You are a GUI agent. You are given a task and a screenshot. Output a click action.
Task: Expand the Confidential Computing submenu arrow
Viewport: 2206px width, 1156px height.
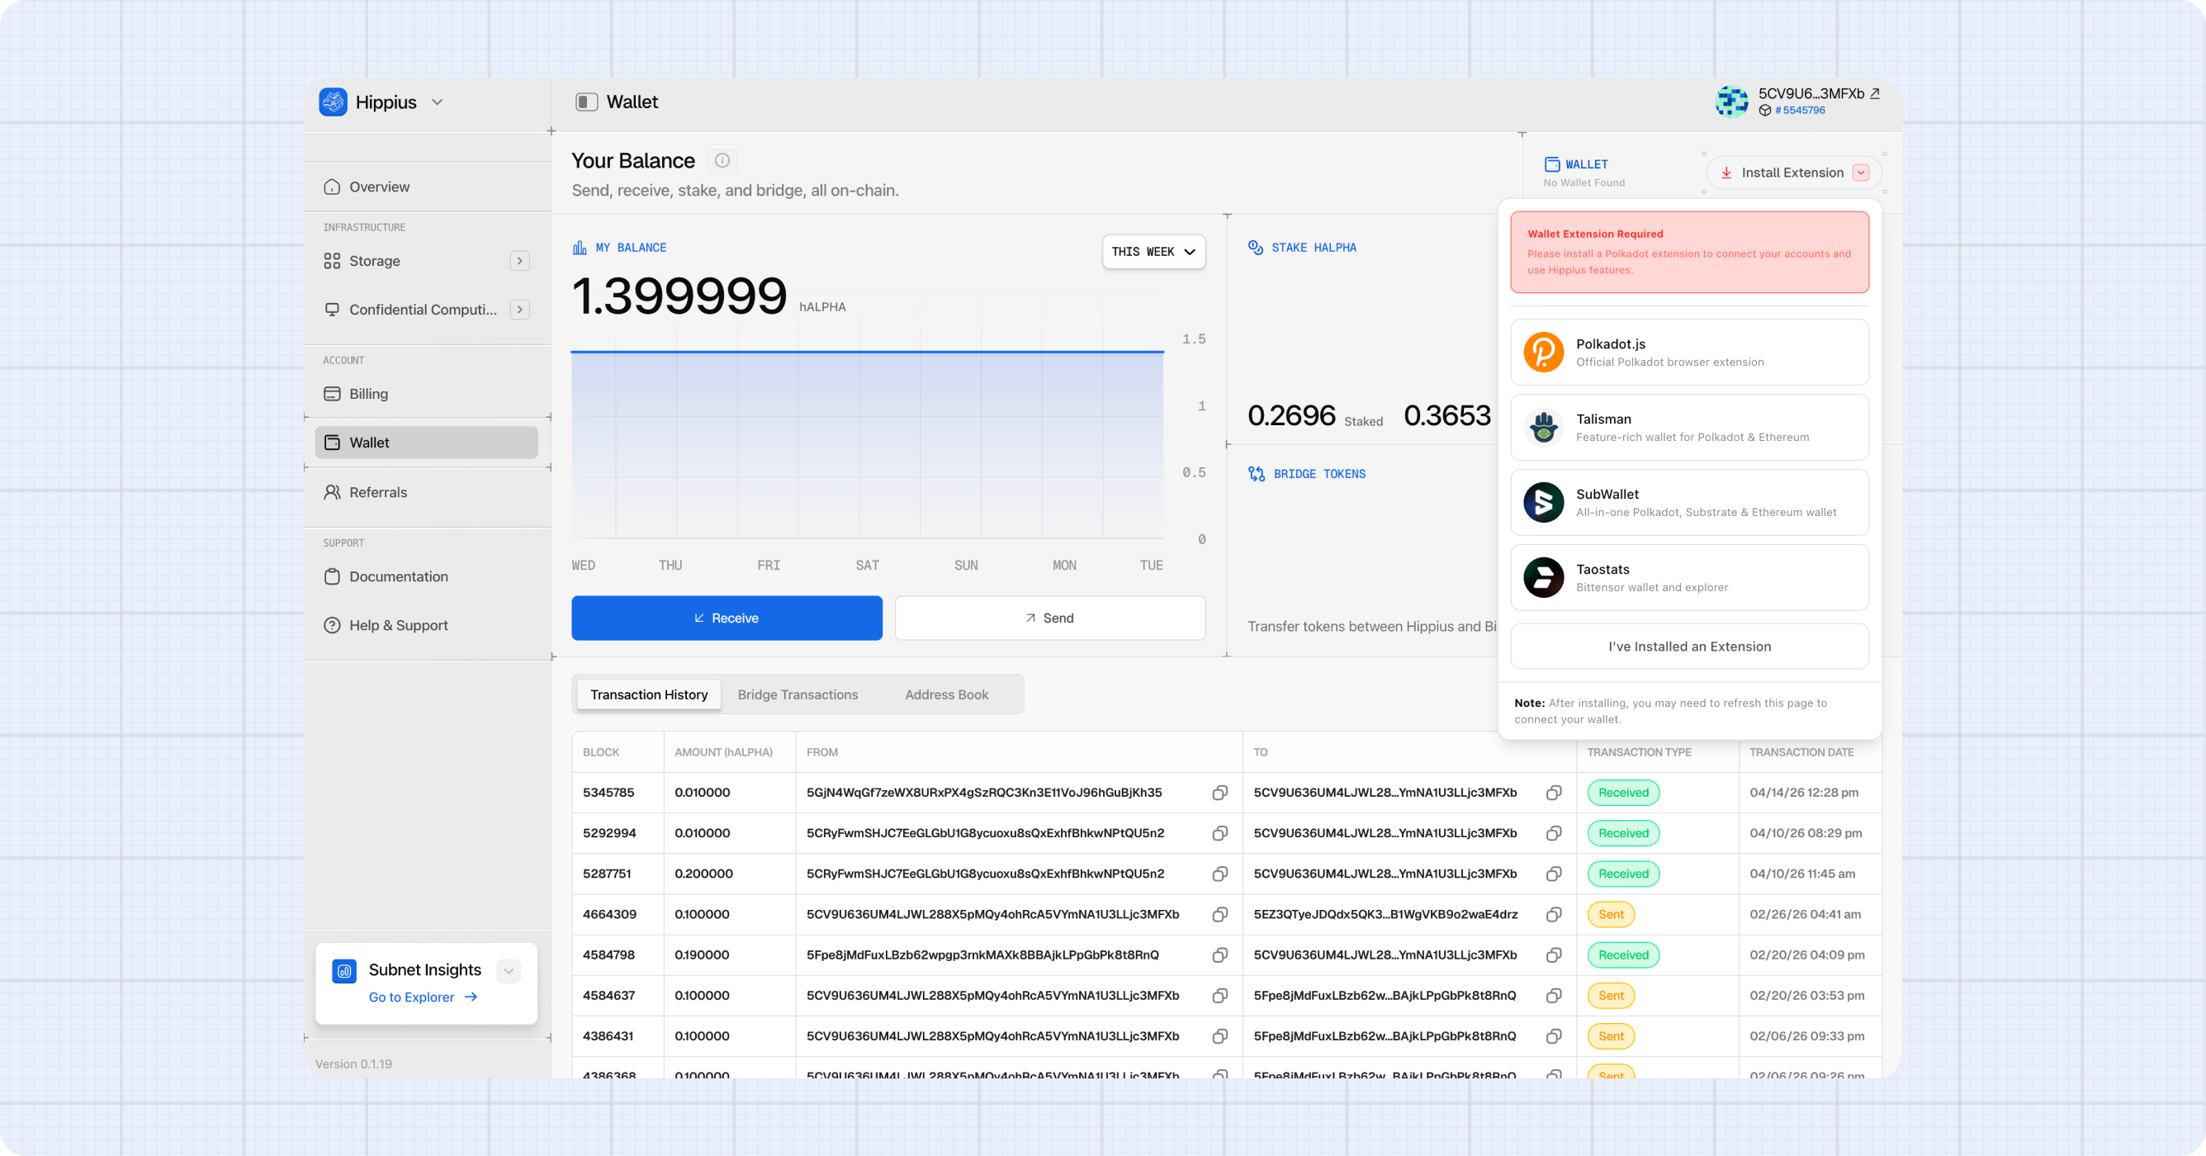[x=520, y=310]
